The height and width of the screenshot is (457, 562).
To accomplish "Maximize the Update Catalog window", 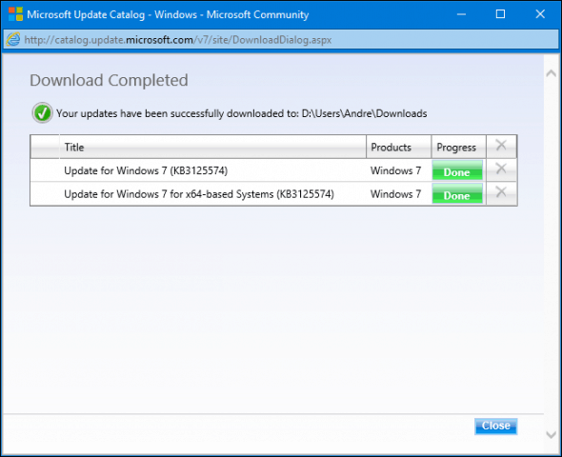I will 500,14.
